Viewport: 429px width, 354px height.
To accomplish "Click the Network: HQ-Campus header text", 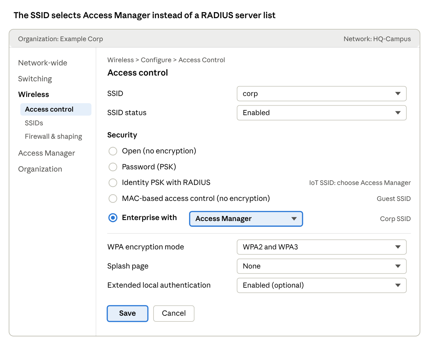I will (x=377, y=39).
